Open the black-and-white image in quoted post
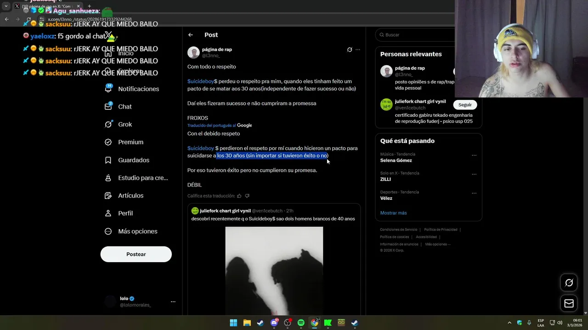 pyautogui.click(x=274, y=271)
